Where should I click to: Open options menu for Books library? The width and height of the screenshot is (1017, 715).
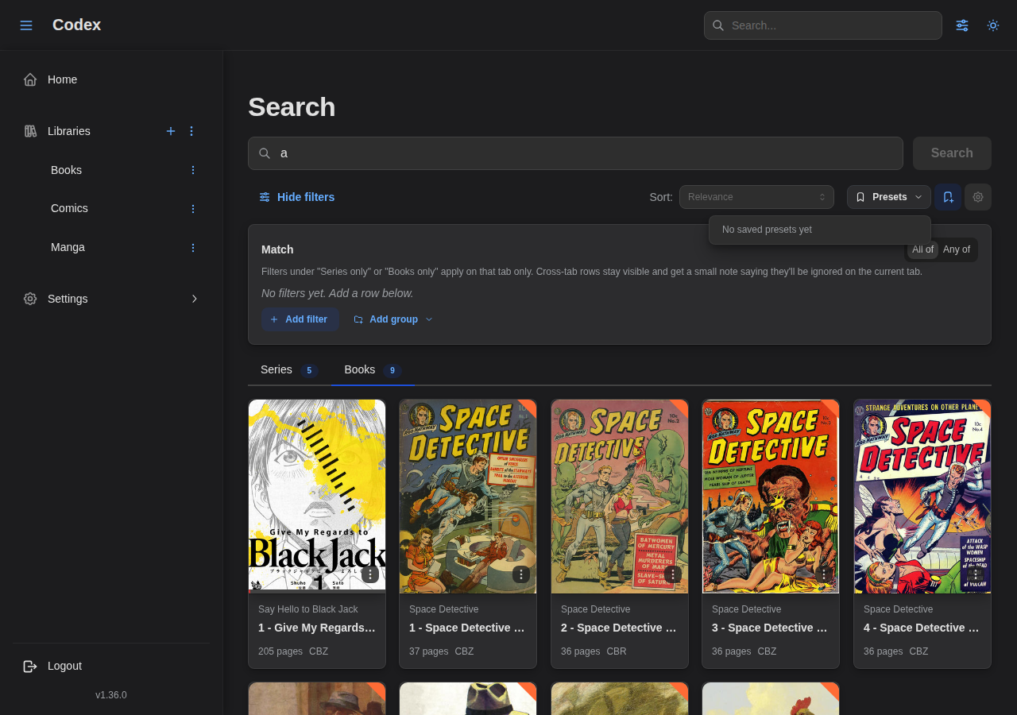click(192, 170)
